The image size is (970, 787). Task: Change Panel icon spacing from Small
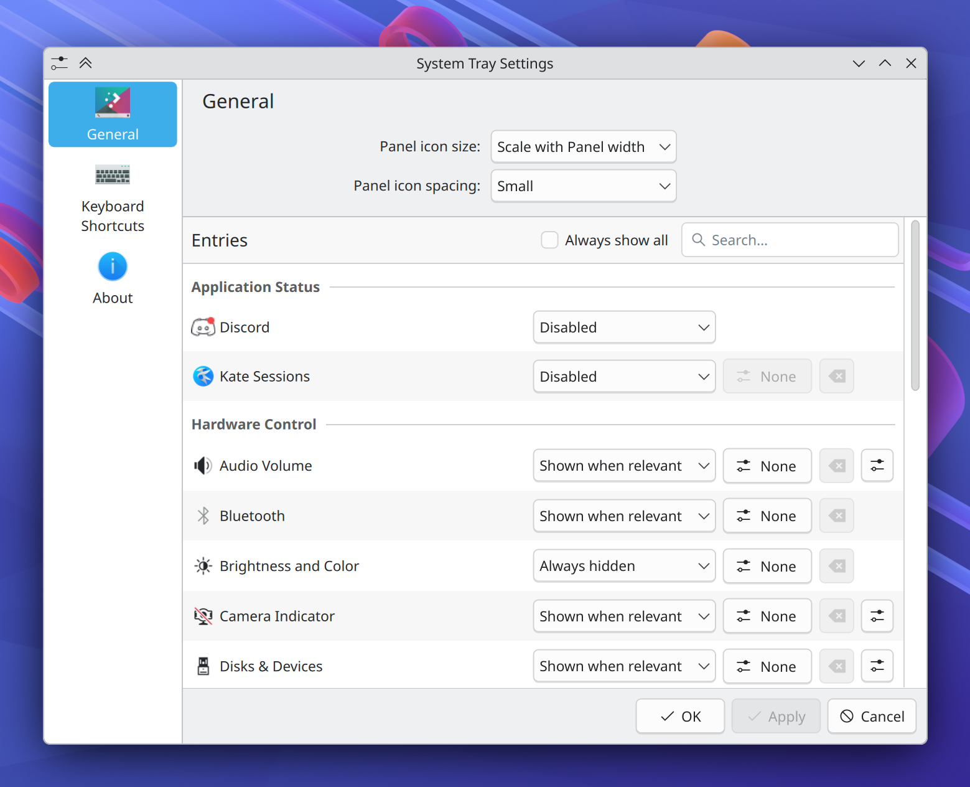point(583,186)
